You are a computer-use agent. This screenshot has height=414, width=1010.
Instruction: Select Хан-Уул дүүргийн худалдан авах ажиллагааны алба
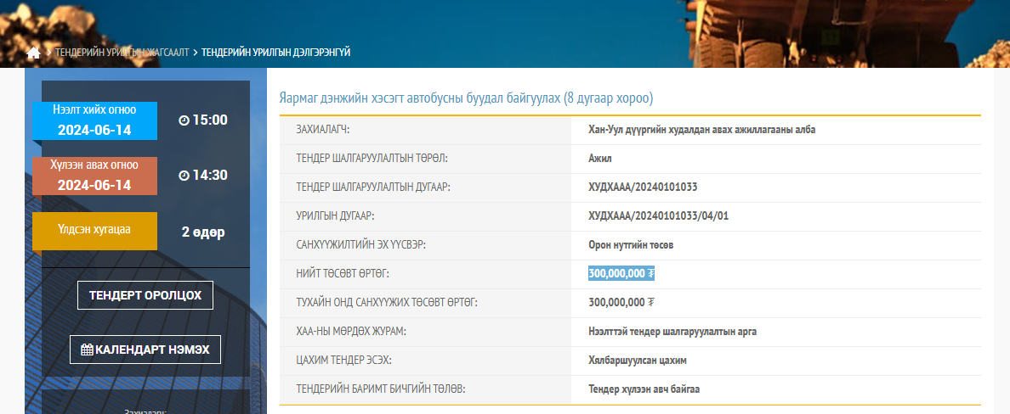pos(702,130)
